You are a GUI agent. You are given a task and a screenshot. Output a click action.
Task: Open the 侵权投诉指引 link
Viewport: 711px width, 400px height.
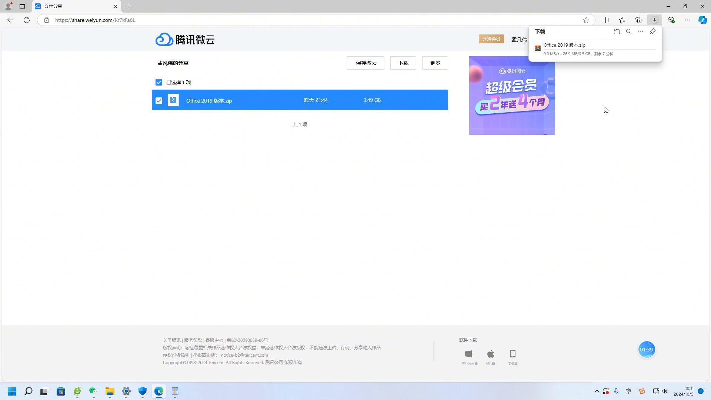[176, 355]
